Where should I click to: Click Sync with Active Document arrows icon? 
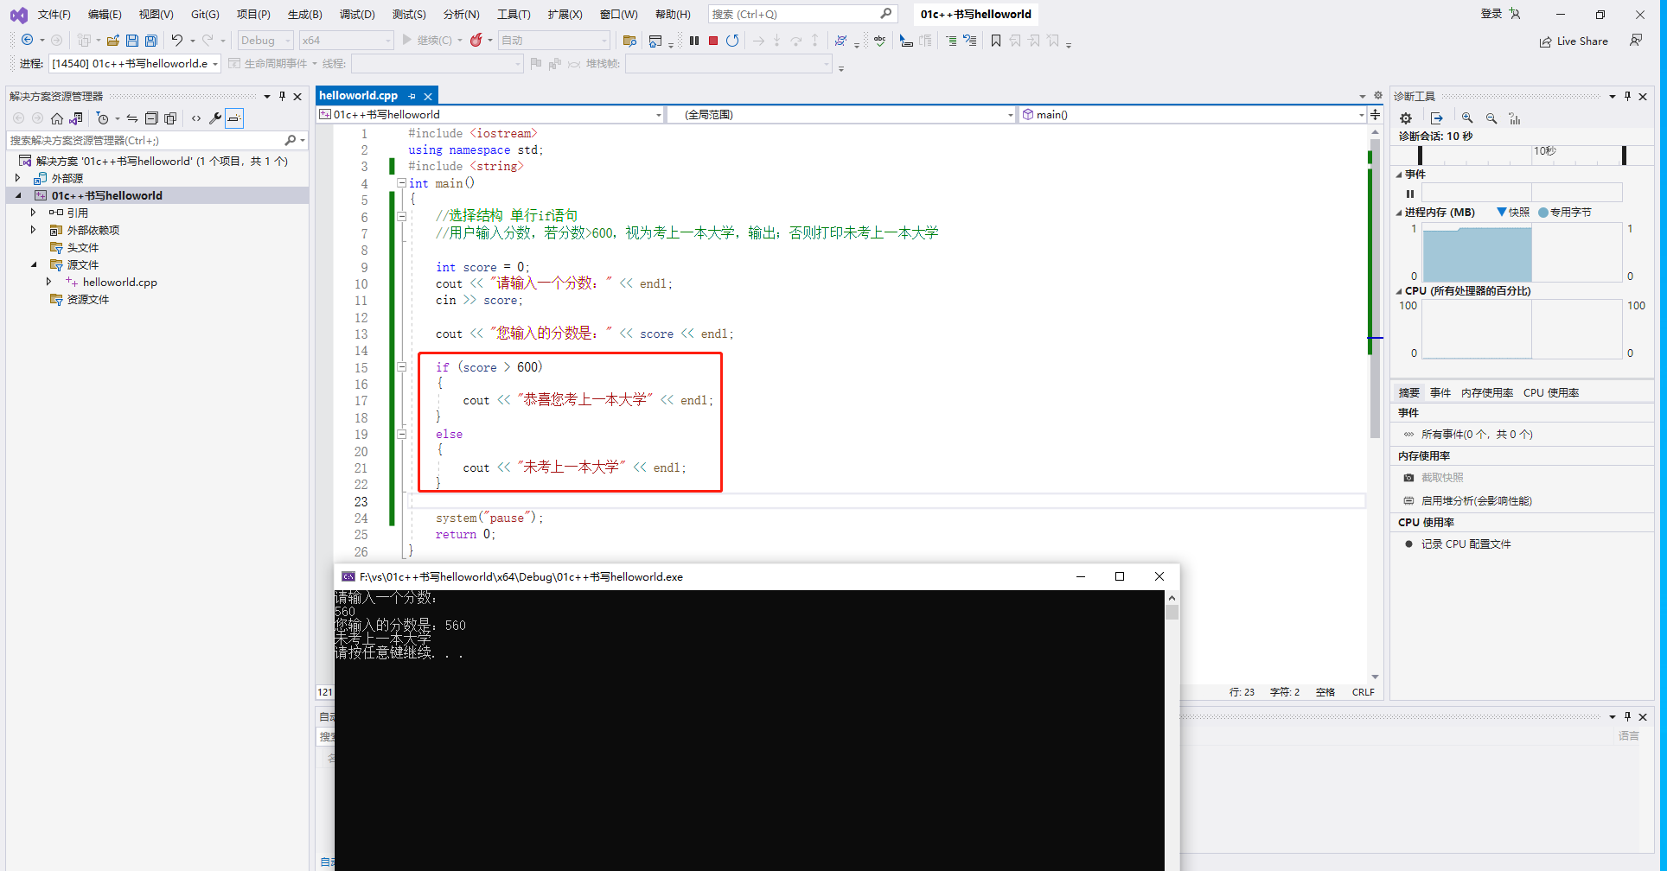pyautogui.click(x=132, y=118)
